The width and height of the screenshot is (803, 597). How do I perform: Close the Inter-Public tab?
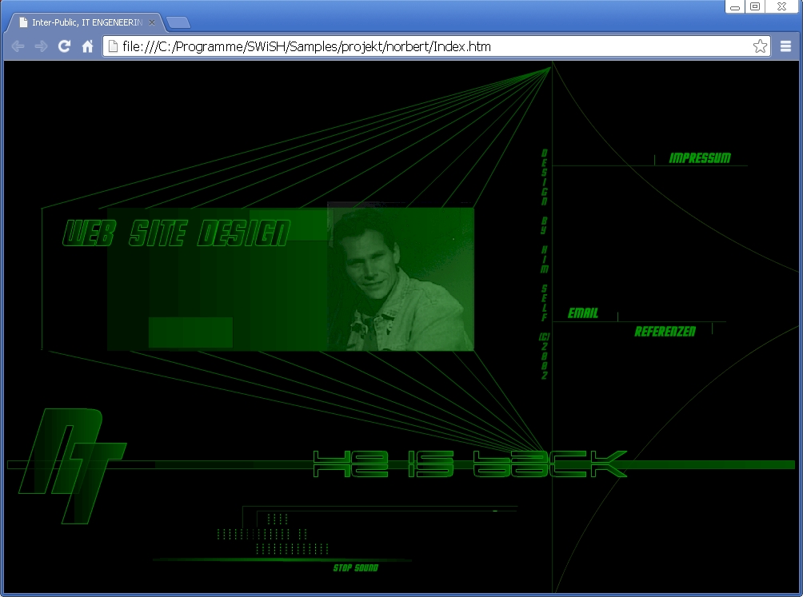tap(152, 22)
